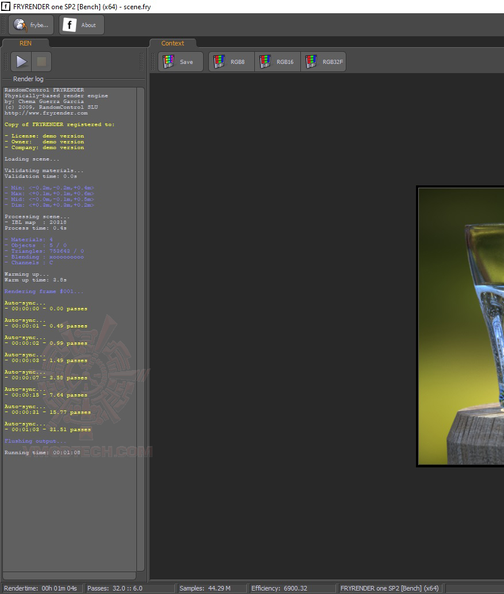Select the Context tab
The width and height of the screenshot is (504, 594).
coord(173,43)
